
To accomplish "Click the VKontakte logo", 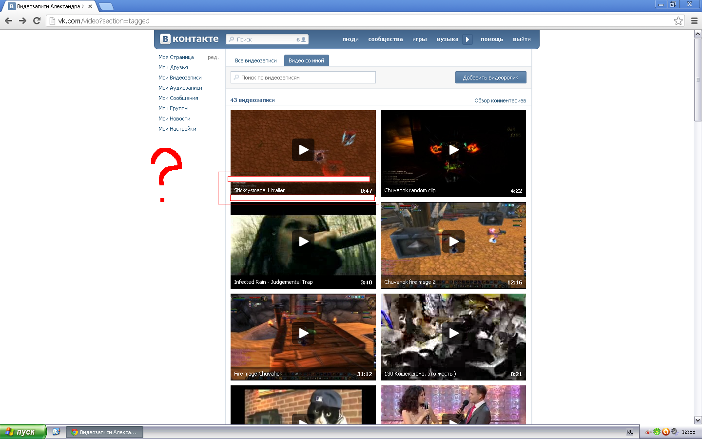I will (189, 39).
